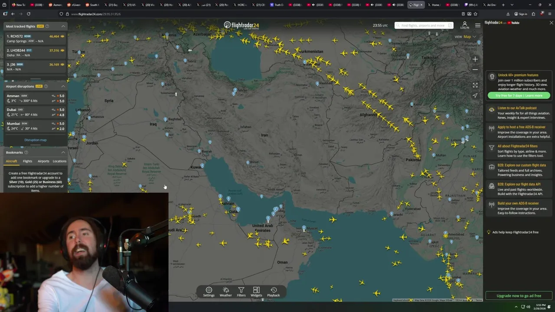
Task: Click Try free for 7 days button
Action: point(519,95)
